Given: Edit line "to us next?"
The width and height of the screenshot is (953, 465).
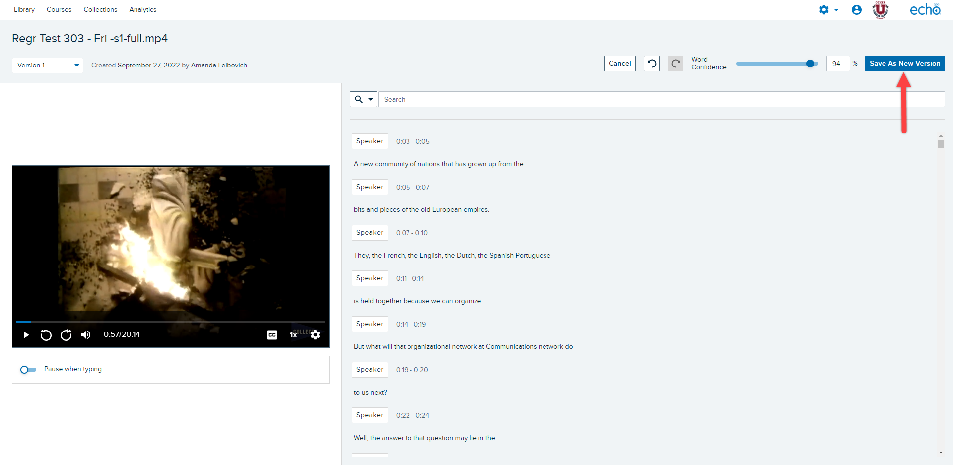Looking at the screenshot, I should (x=370, y=393).
